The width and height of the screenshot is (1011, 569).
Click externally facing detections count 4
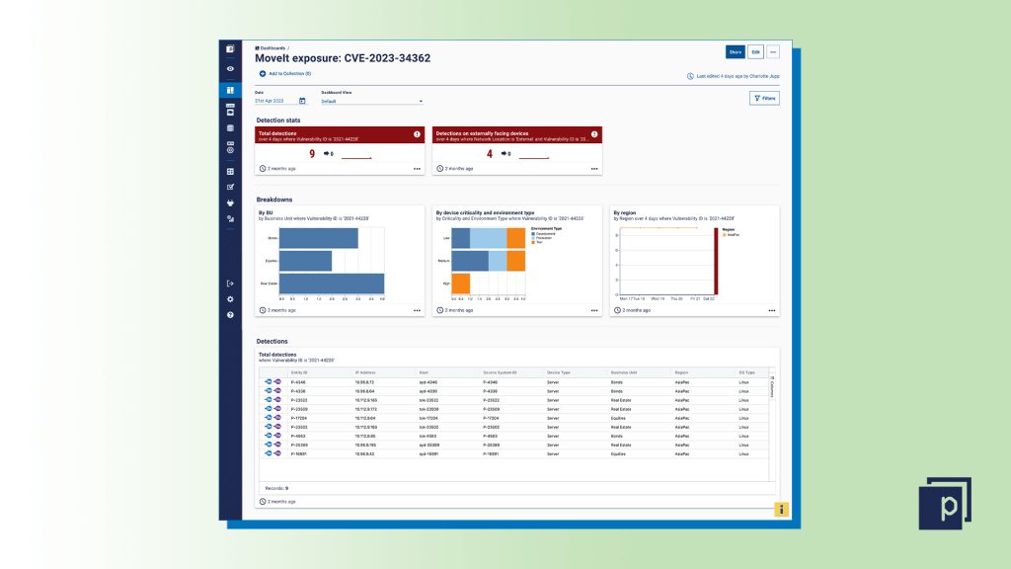pos(490,153)
